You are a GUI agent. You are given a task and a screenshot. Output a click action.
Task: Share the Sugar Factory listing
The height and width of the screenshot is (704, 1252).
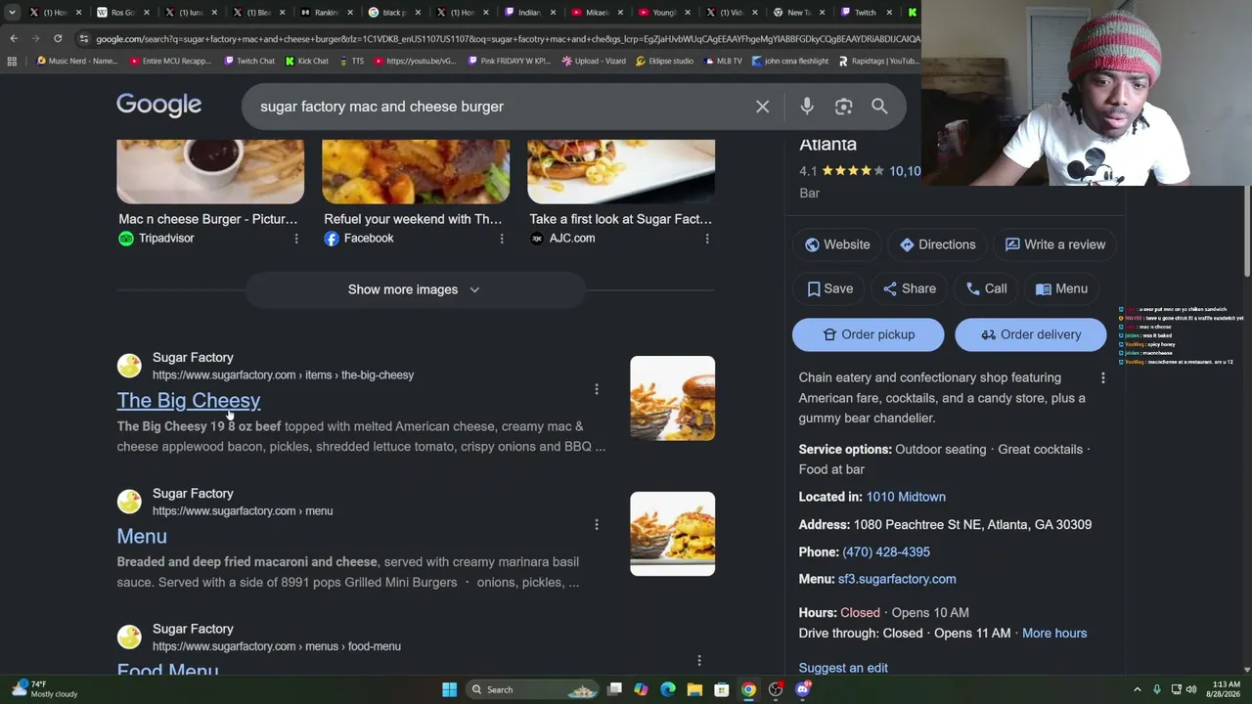pos(910,288)
